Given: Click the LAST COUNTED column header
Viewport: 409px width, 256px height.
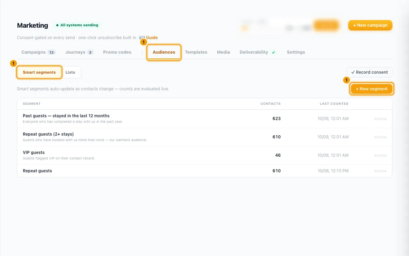Looking at the screenshot, I should 334,104.
